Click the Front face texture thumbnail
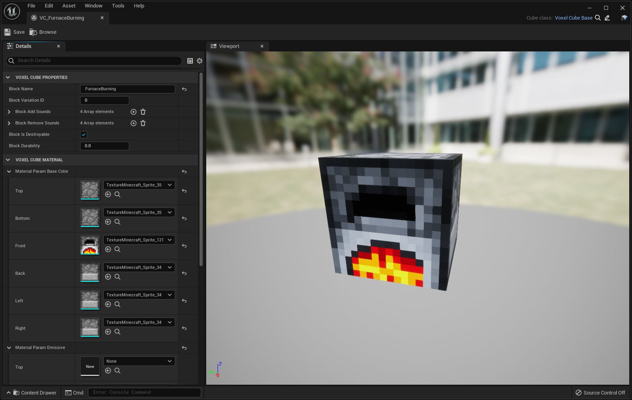This screenshot has width=632, height=400. click(x=90, y=245)
